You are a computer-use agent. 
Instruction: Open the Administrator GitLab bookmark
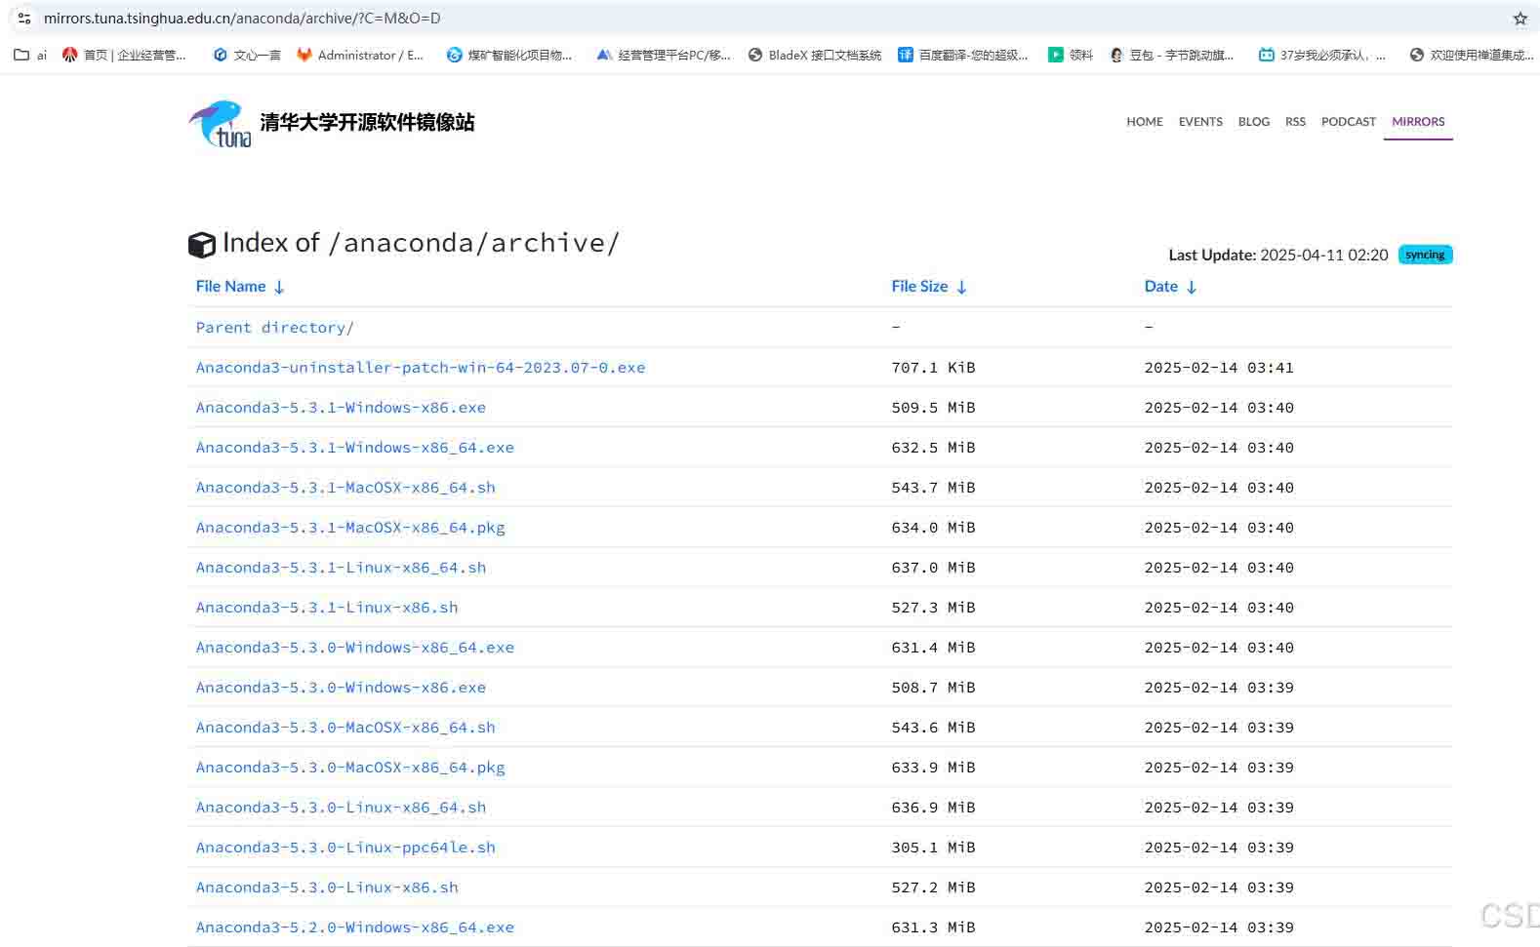[360, 56]
